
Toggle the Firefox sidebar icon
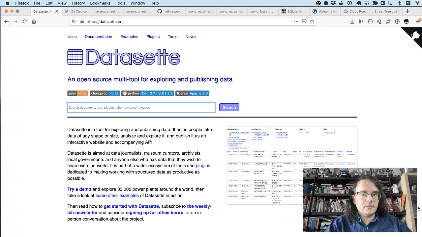[x=370, y=21]
